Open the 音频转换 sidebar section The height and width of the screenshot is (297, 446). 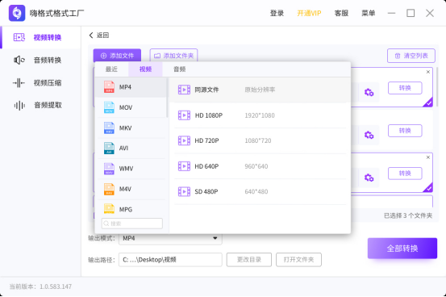click(40, 60)
